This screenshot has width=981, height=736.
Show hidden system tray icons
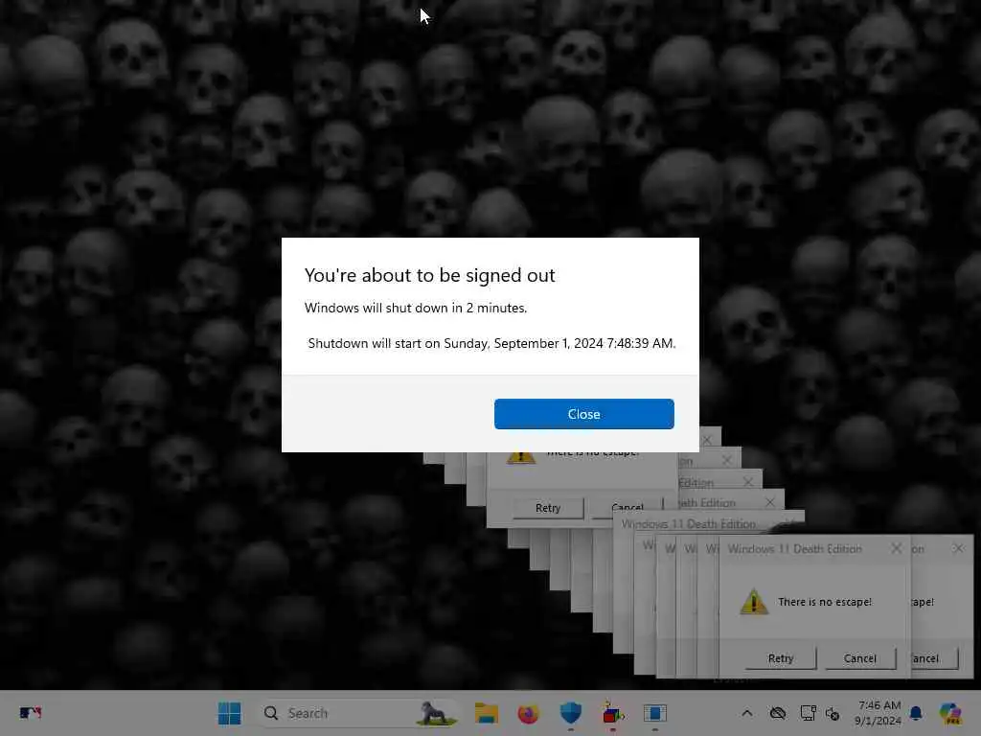(747, 713)
